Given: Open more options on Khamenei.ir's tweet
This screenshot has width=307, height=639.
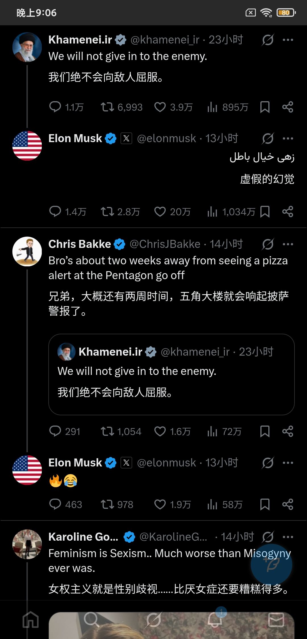Looking at the screenshot, I should tap(288, 40).
